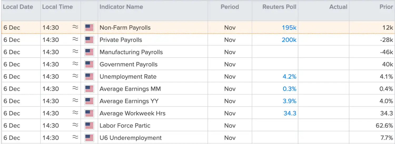This screenshot has height=144, width=395.
Task: Click the Prior column header
Action: tap(386, 7)
